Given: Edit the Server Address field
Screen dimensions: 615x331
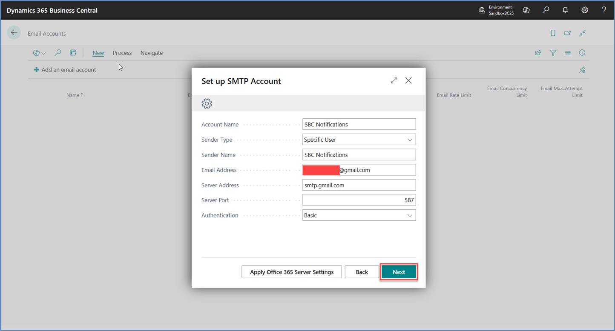Looking at the screenshot, I should pyautogui.click(x=359, y=185).
